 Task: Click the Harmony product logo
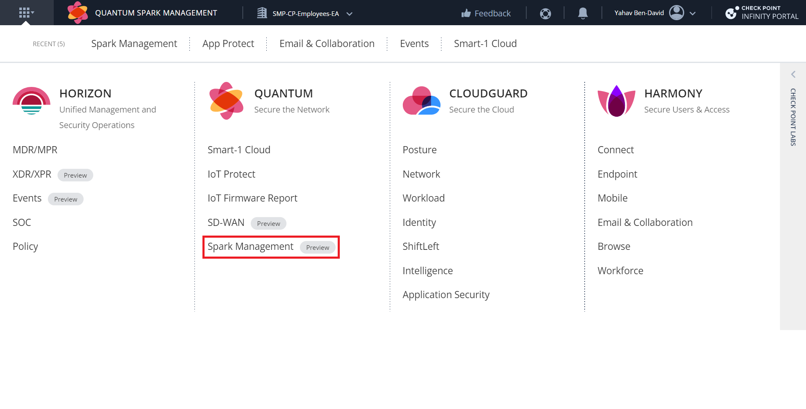[x=616, y=101]
